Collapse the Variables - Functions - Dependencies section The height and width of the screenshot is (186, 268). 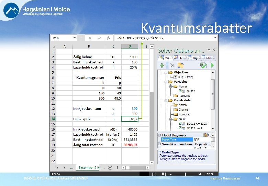[x=159, y=144]
